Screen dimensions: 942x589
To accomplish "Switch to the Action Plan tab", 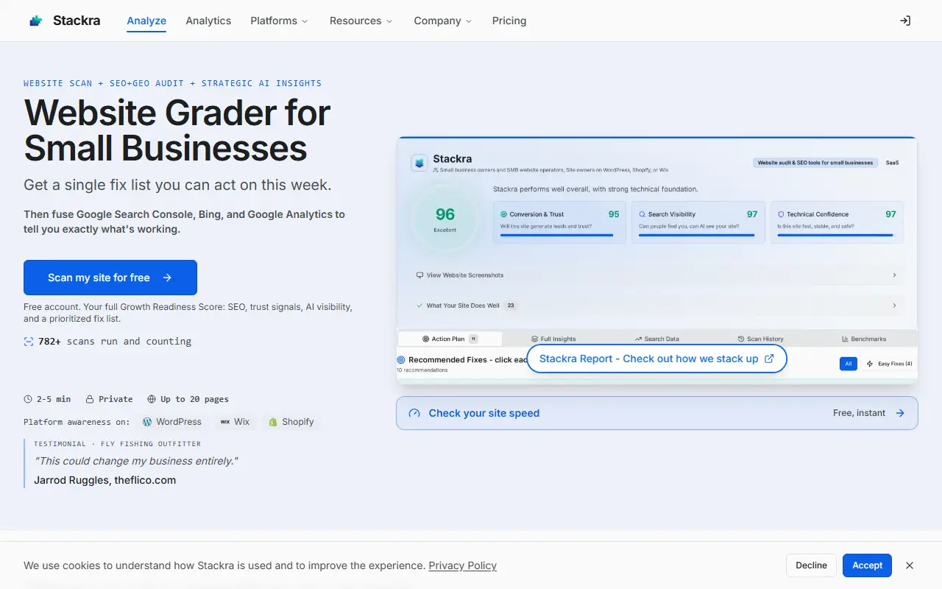I will 450,339.
